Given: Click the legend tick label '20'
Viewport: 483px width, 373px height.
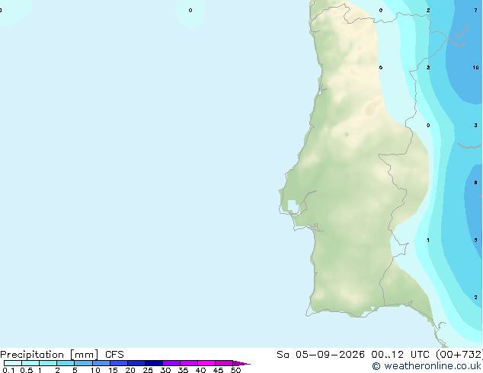Looking at the screenshot, I should (130, 370).
